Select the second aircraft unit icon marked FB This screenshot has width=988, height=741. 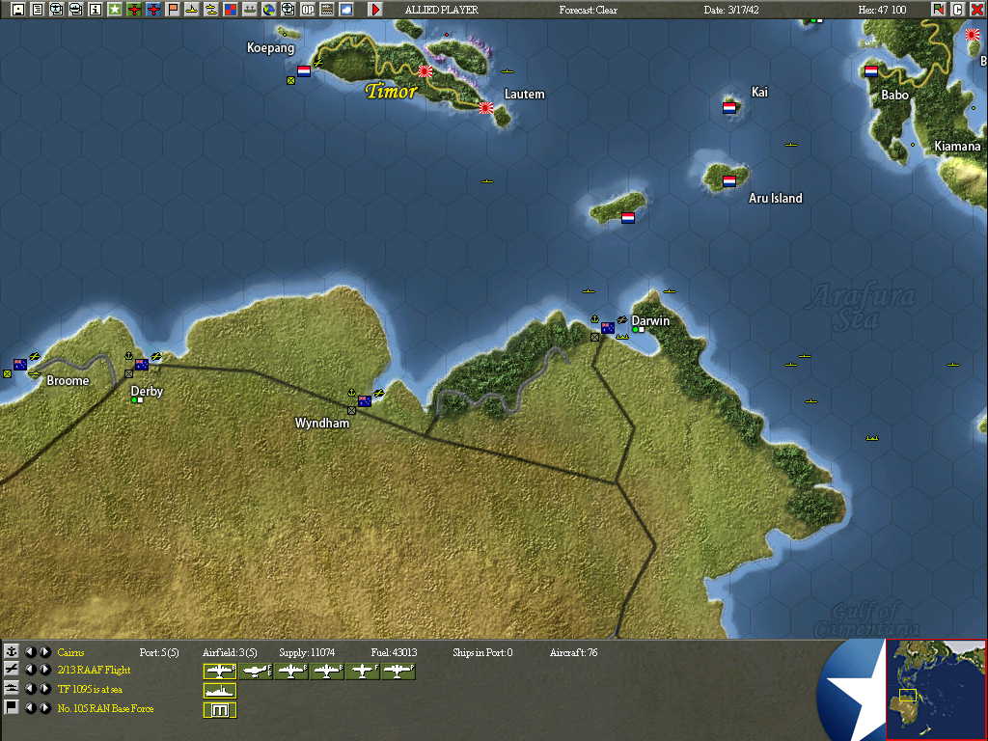pyautogui.click(x=255, y=672)
